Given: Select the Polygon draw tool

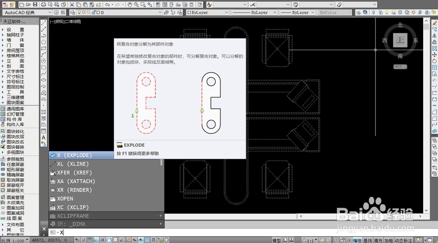Looking at the screenshot, I should point(43,42).
